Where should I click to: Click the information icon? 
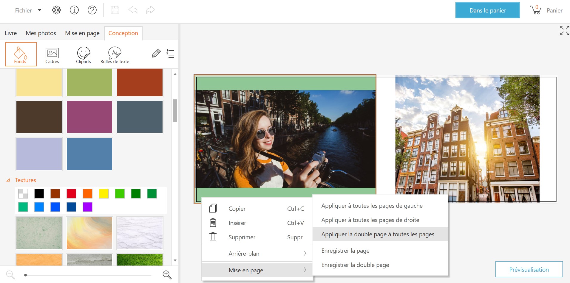coord(74,10)
